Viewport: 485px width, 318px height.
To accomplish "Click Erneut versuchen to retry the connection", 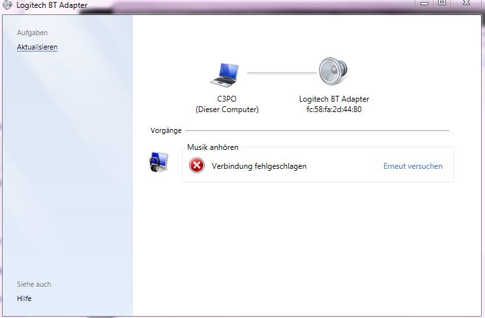I will click(x=413, y=166).
